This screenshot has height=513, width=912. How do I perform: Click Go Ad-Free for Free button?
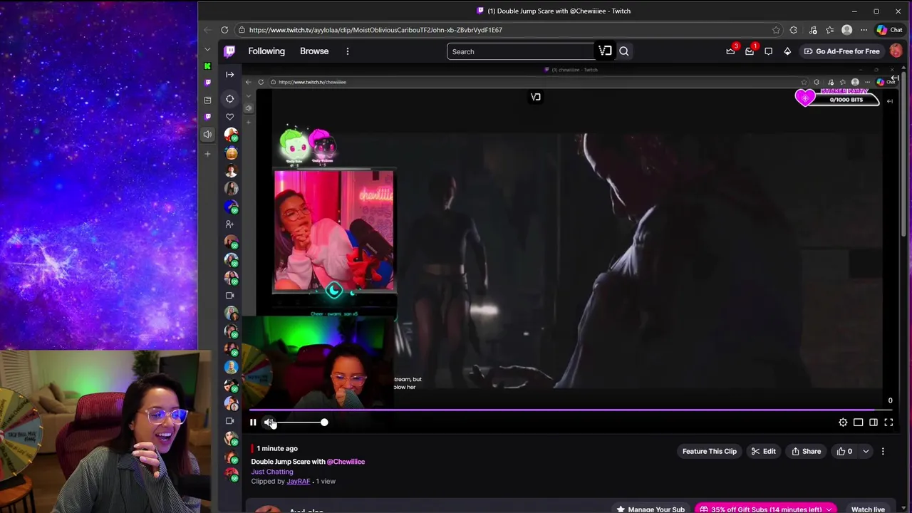pos(841,51)
